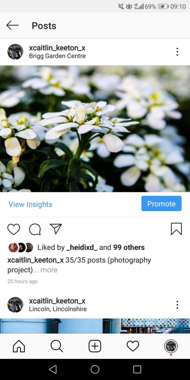The width and height of the screenshot is (190, 380).
Task: View the 99 others who liked
Action: coord(129,248)
